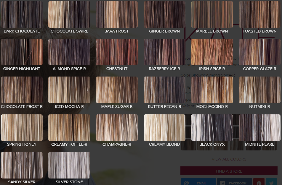Viewport: 282px width, 185px height.
Task: Choose the Silver Stone color
Action: 69,165
